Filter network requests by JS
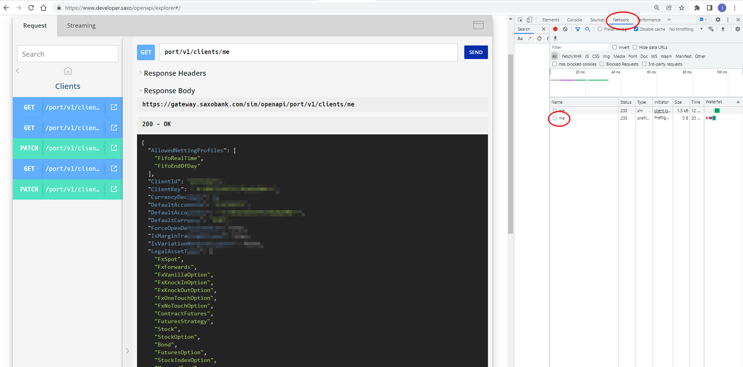Viewport: 743px width, 367px height. [x=587, y=56]
